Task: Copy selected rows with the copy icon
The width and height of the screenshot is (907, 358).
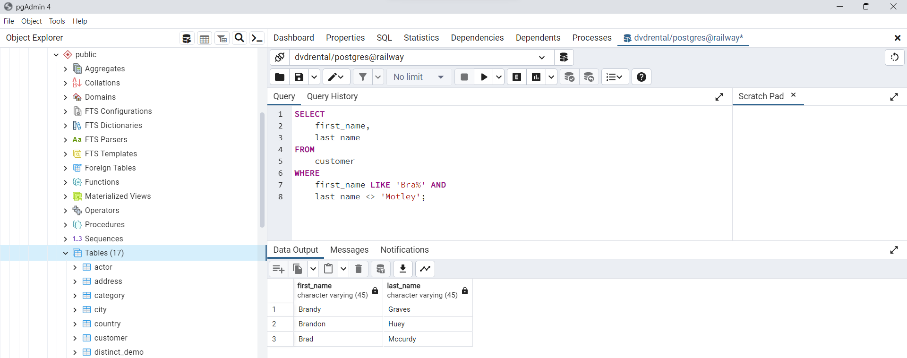Action: click(298, 269)
